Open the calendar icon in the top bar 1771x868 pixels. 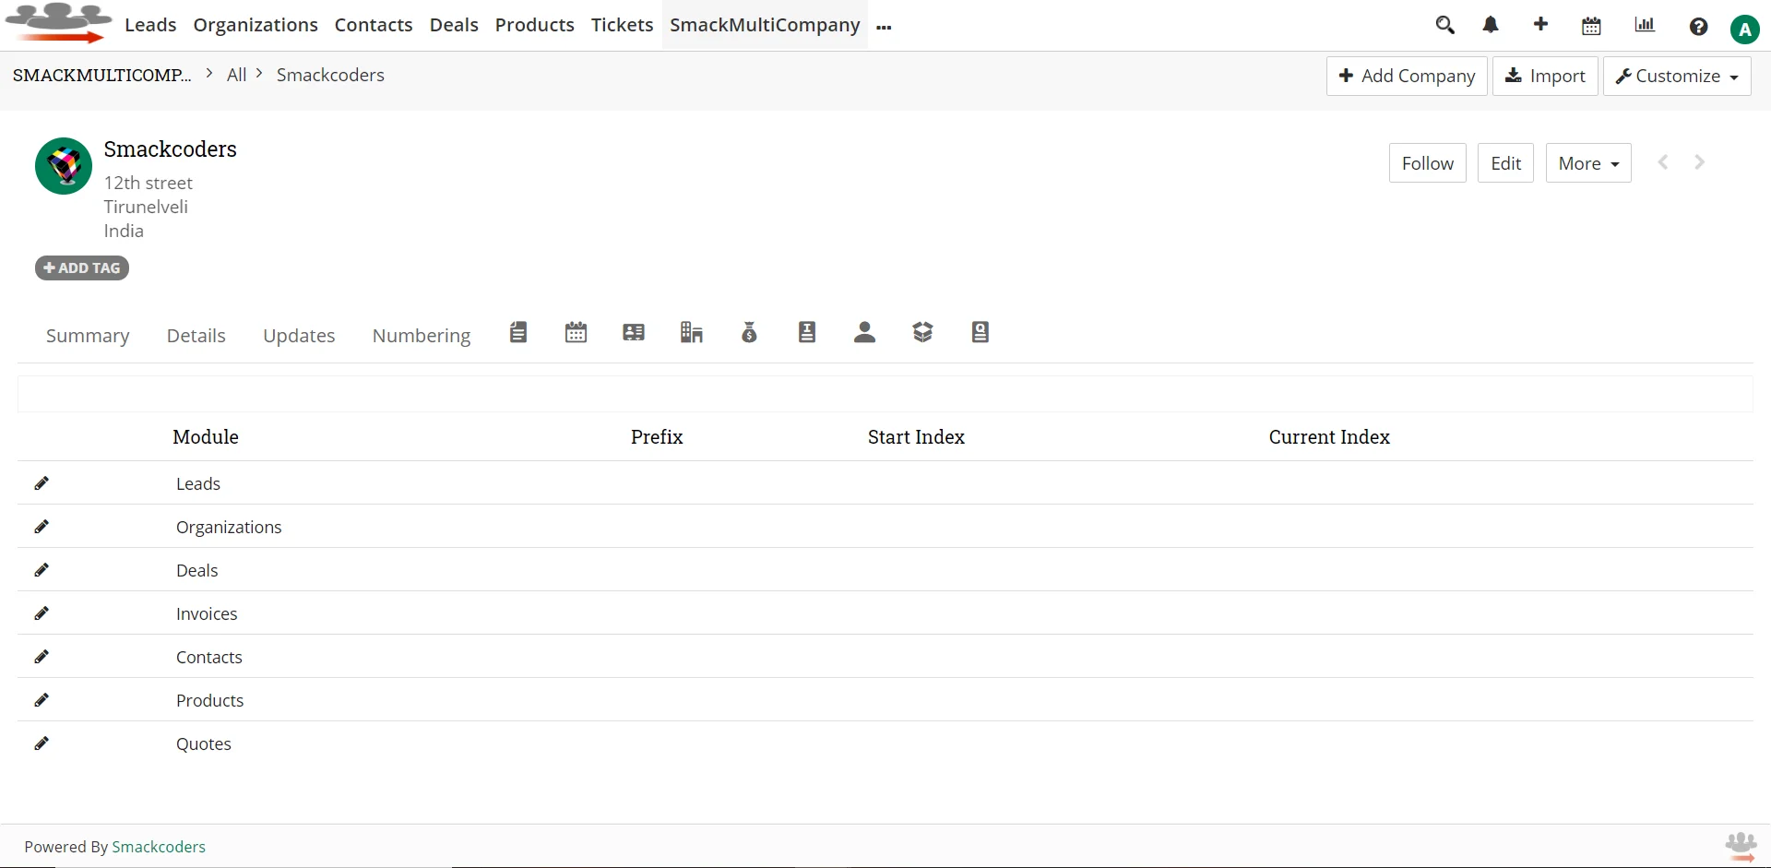point(1591,25)
